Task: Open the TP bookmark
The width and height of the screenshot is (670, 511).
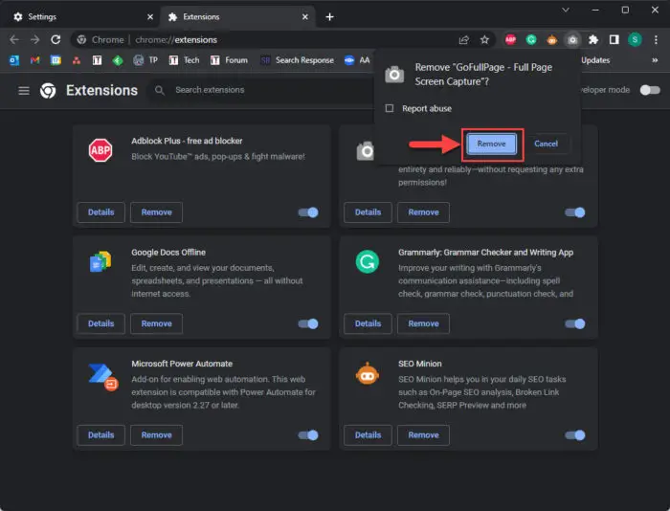Action: 145,60
